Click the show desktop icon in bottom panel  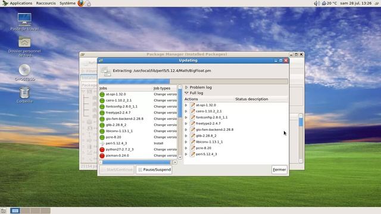[x=4, y=210]
